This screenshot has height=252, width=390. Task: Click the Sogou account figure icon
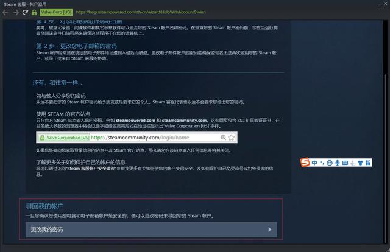click(x=353, y=163)
